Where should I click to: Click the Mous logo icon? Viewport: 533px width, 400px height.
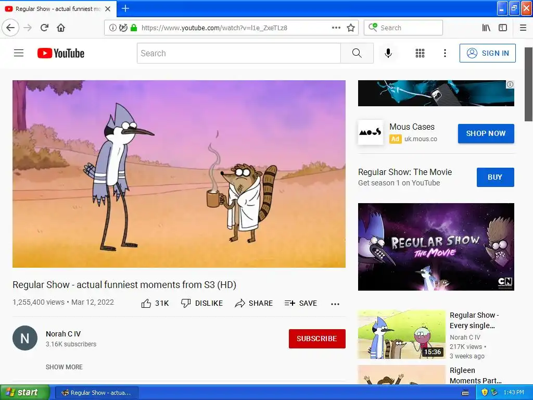371,133
